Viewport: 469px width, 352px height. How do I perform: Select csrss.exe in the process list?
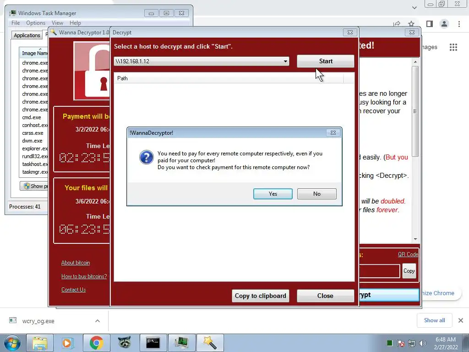[x=33, y=133]
